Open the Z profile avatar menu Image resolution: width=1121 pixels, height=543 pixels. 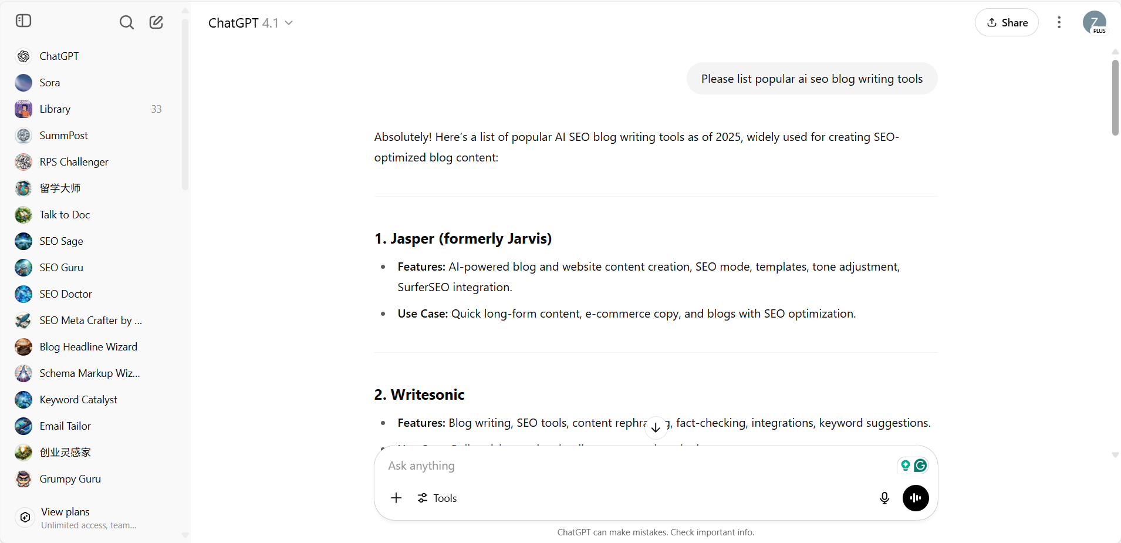click(1095, 22)
